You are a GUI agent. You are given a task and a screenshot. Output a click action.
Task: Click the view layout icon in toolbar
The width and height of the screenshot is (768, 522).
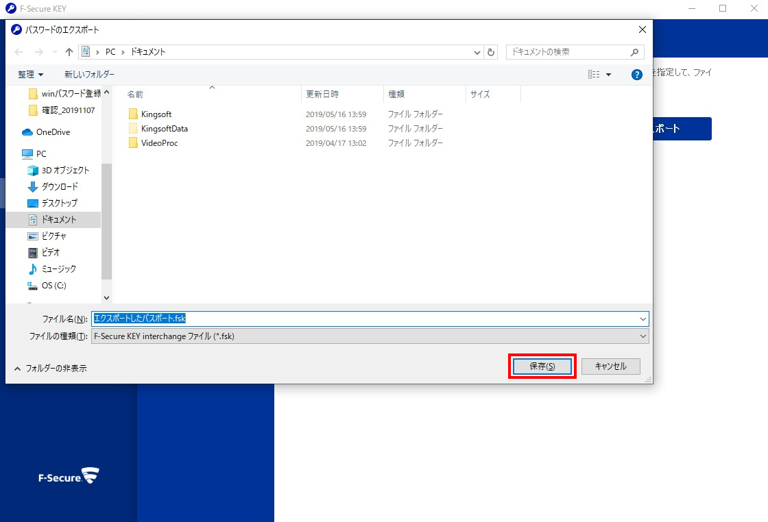pyautogui.click(x=593, y=75)
